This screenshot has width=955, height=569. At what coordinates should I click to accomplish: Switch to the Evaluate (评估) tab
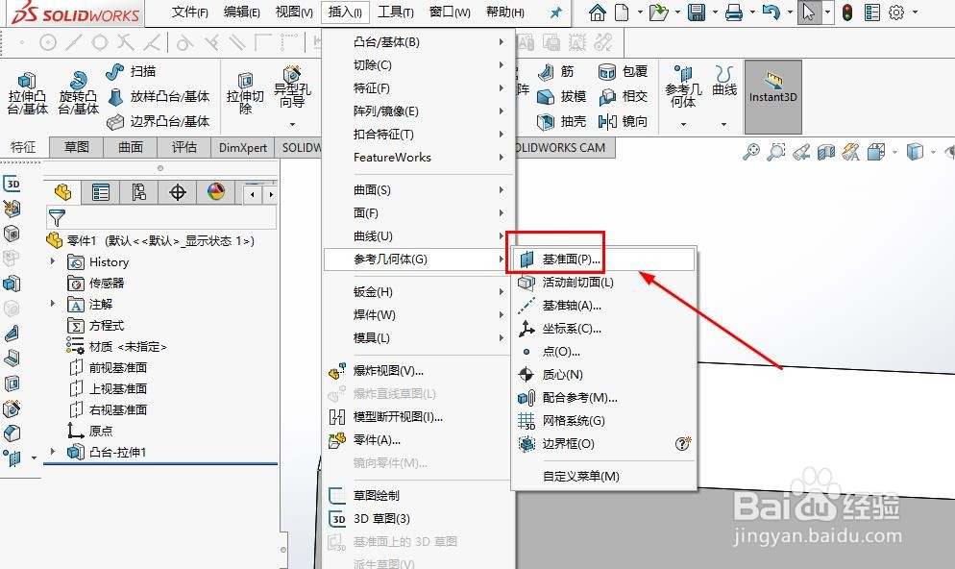point(184,147)
